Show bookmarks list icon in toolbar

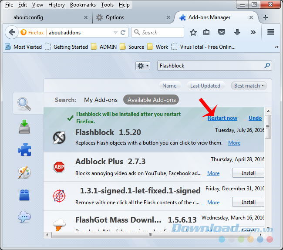206,33
